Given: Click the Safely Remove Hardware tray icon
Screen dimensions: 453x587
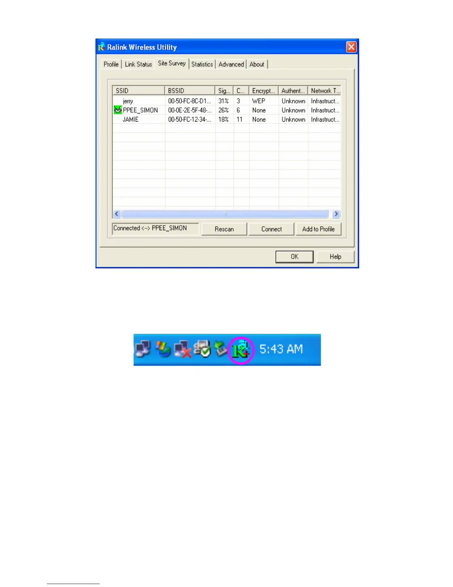Looking at the screenshot, I should (x=221, y=349).
